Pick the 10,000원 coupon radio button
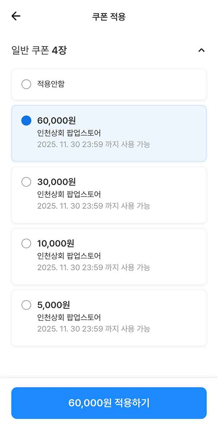This screenshot has width=218, height=428. coord(26,243)
